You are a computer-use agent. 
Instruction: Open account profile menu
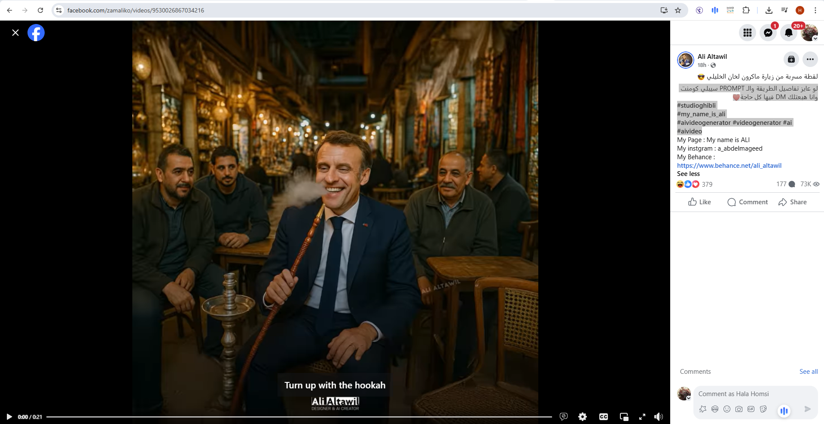(x=809, y=33)
